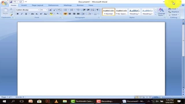Open Font dialog launcher
185x104 pixels.
pyautogui.click(x=60, y=17)
